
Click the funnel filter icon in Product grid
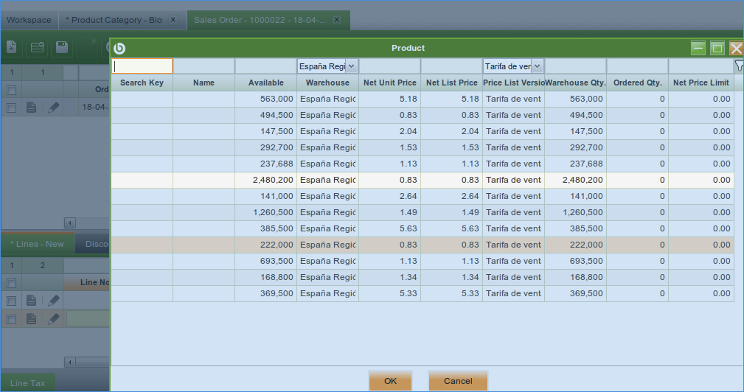(x=738, y=66)
